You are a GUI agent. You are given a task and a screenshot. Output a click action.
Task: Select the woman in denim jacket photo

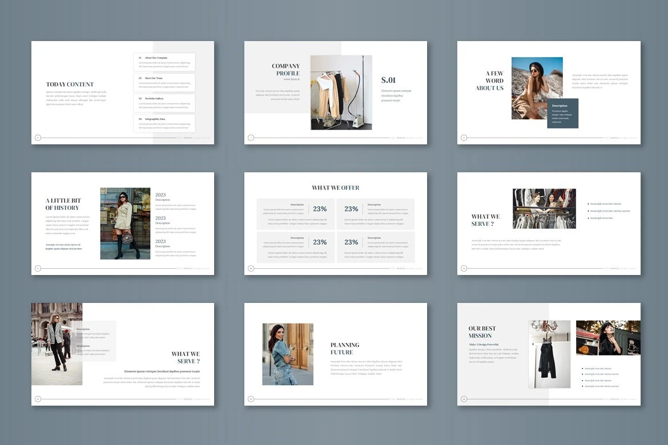(288, 354)
